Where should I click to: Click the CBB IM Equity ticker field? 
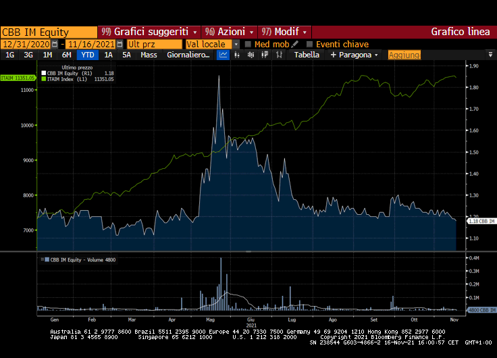tap(49, 32)
